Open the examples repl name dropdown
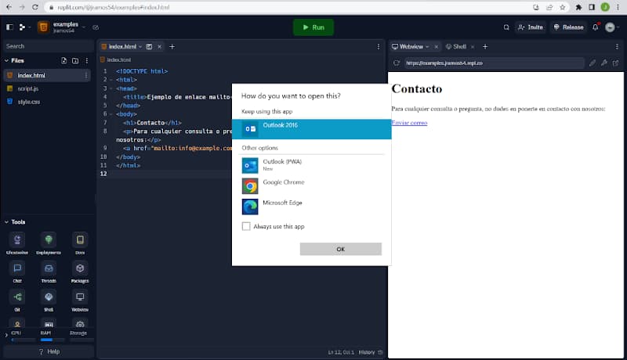The image size is (627, 360). click(84, 27)
